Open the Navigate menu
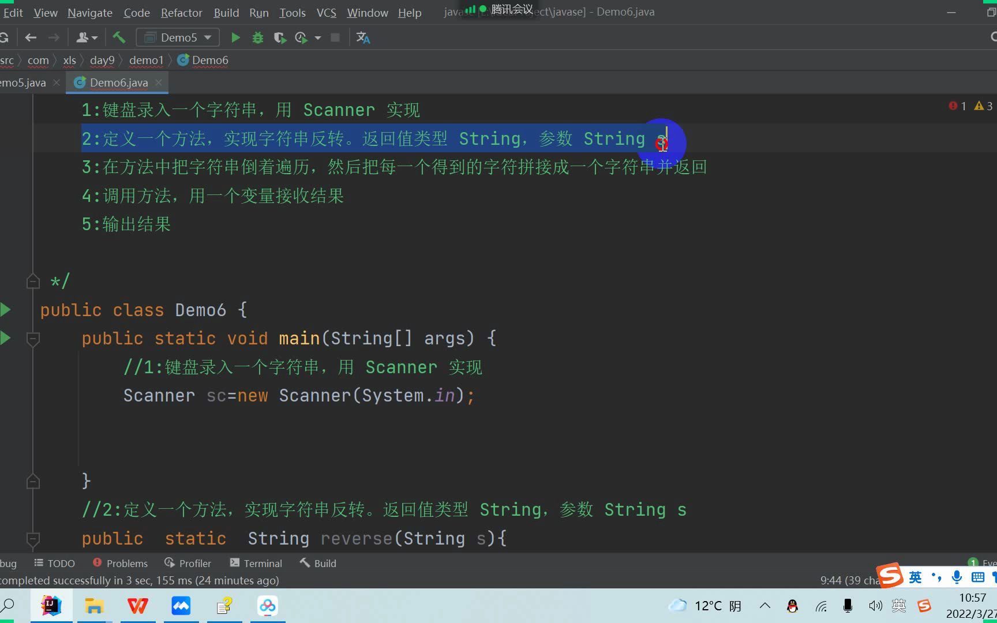Viewport: 997px width, 623px height. coord(90,13)
